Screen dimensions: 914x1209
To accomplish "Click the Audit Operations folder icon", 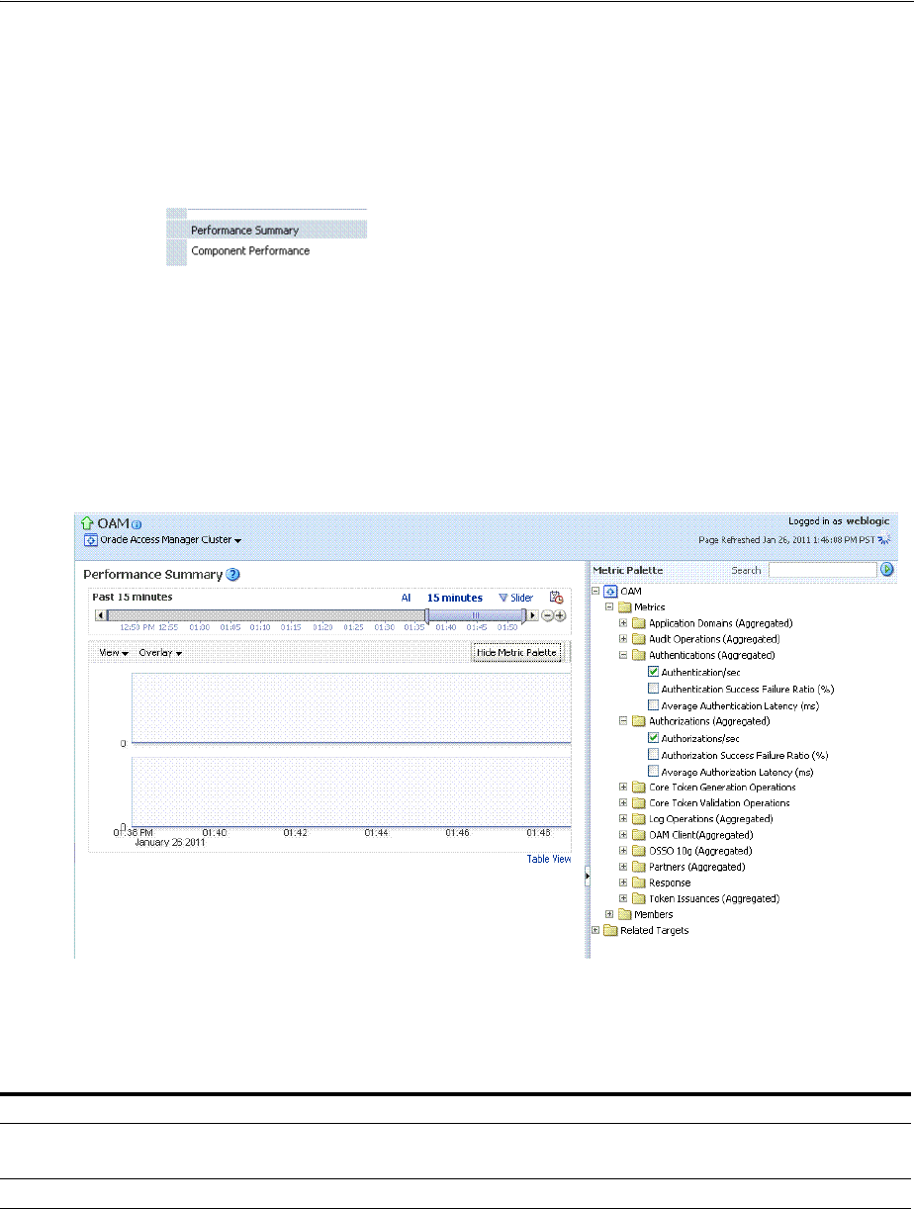I will (x=639, y=639).
